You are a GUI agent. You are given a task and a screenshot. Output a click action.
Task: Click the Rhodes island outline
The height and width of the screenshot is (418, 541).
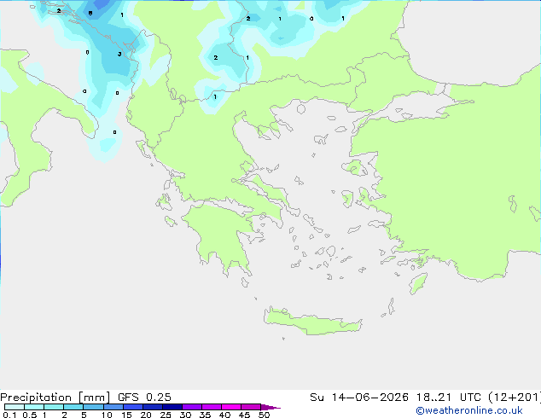click(418, 283)
